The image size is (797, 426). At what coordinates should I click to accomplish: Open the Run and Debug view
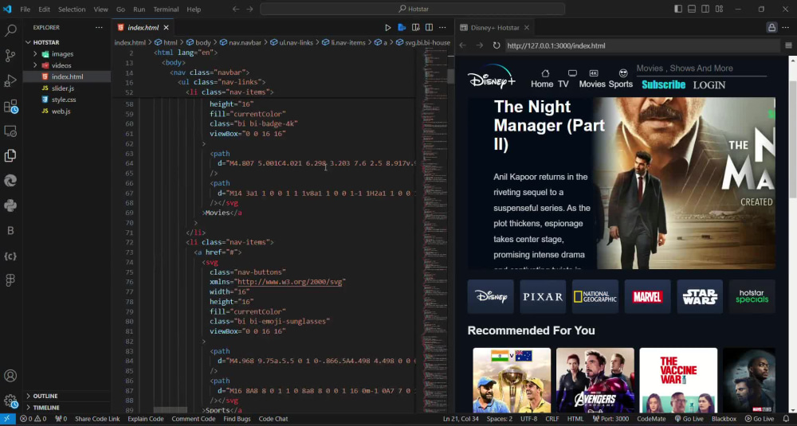[10, 80]
